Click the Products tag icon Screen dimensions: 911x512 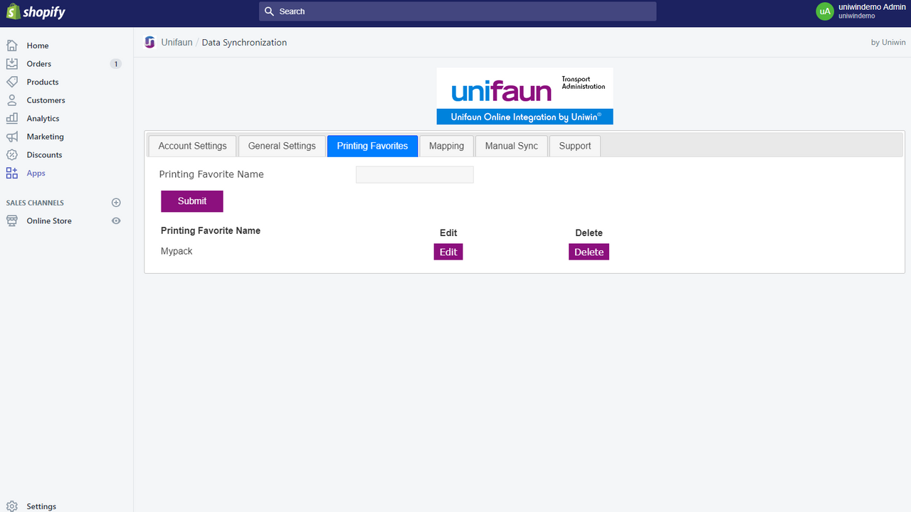(x=12, y=82)
